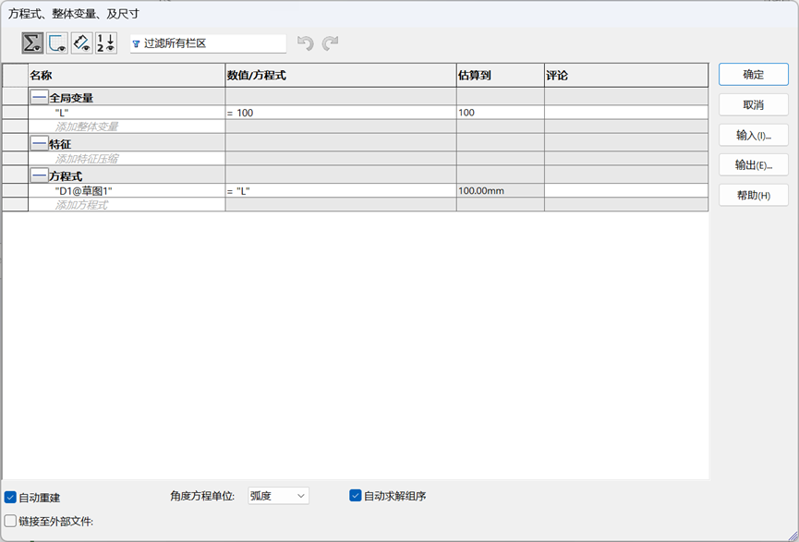Switch to Sketch Equation View icon
The height and width of the screenshot is (542, 799).
57,43
